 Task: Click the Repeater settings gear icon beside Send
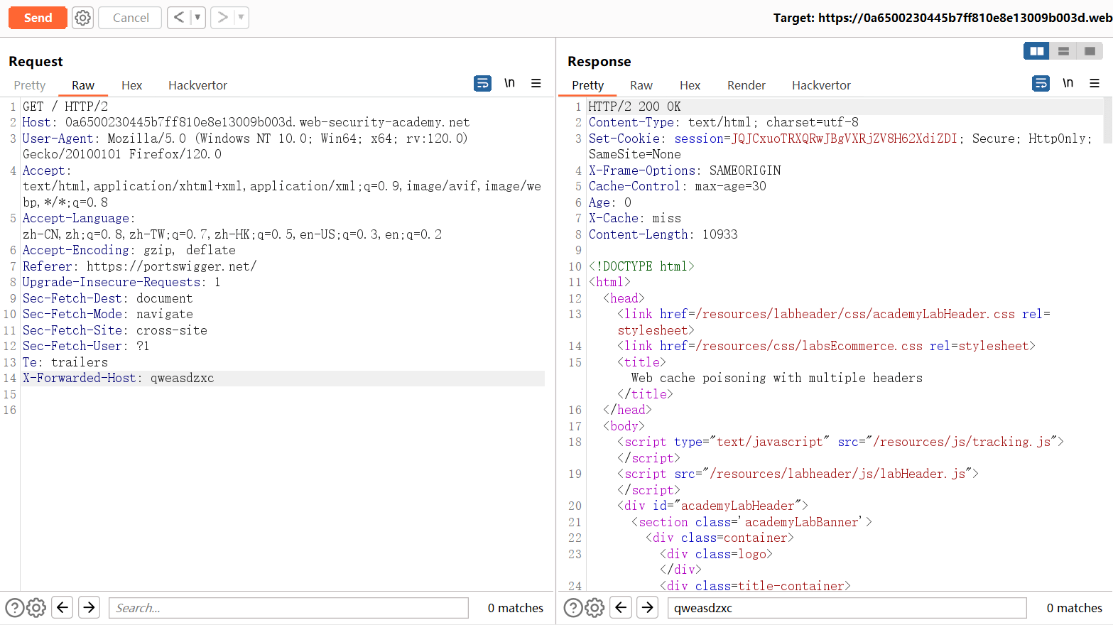83,18
